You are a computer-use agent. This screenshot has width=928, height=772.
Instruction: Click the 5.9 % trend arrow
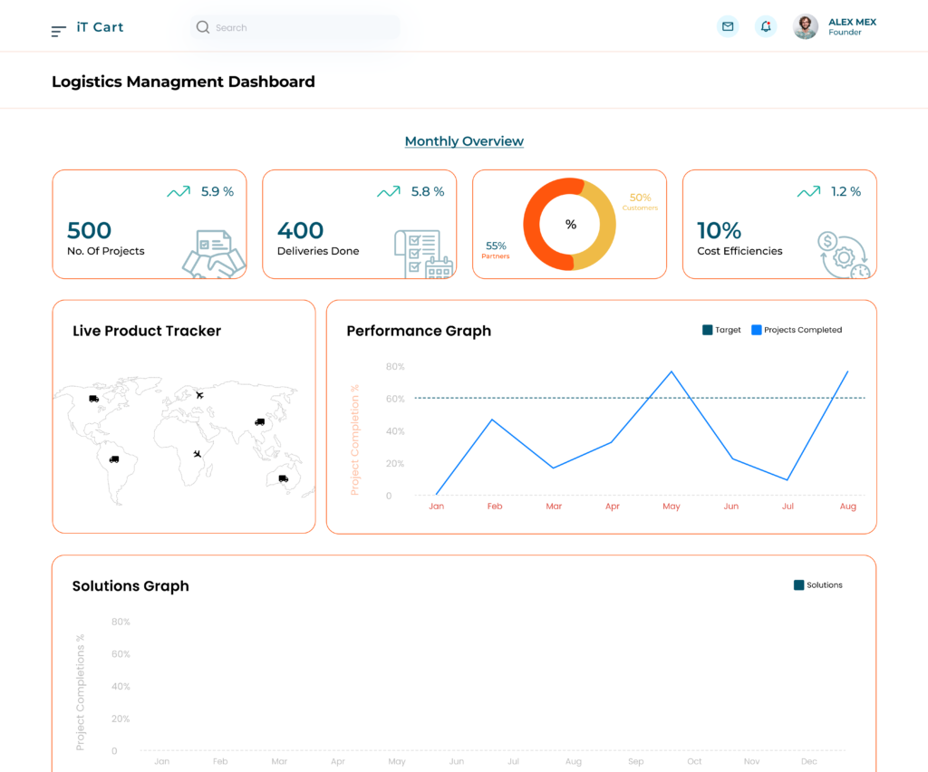[179, 192]
